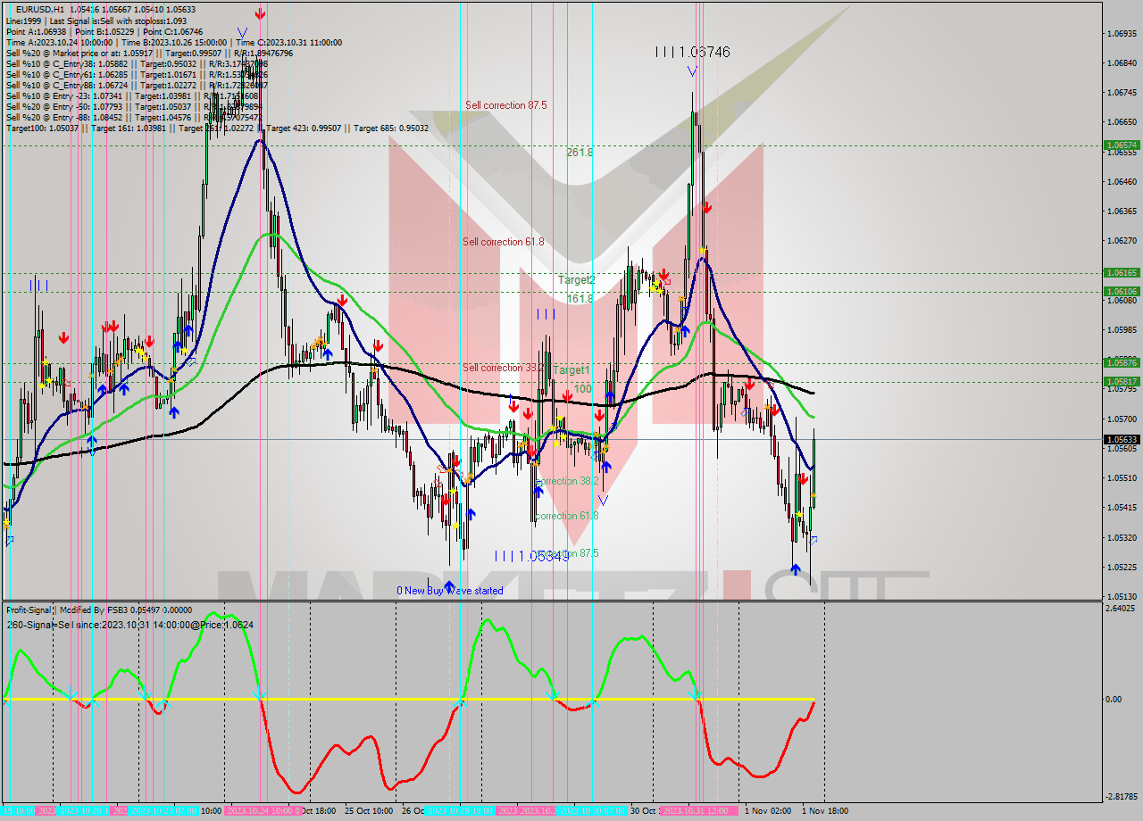Click the 1.05130 price axis value
Image resolution: width=1143 pixels, height=821 pixels.
(x=1122, y=596)
